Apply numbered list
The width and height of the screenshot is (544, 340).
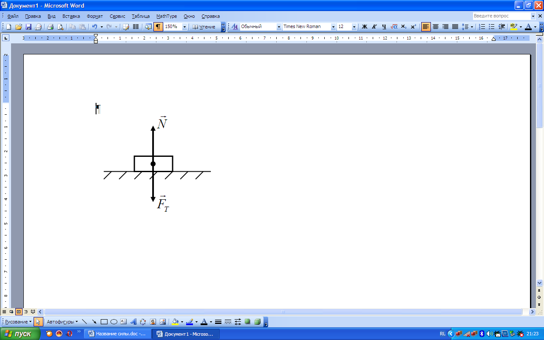tap(482, 27)
